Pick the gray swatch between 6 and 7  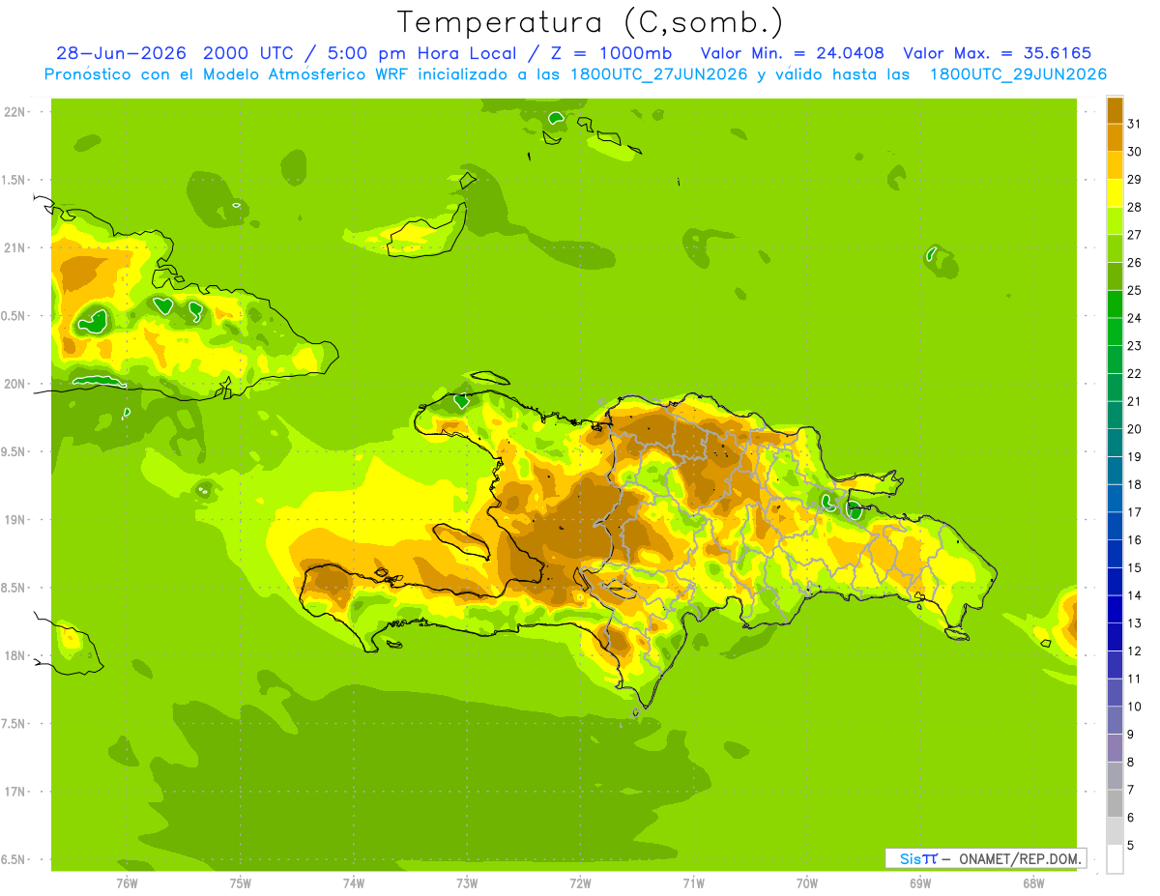1115,803
